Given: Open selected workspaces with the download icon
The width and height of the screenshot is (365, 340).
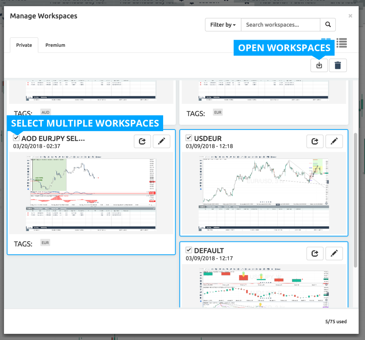Looking at the screenshot, I should (x=319, y=65).
